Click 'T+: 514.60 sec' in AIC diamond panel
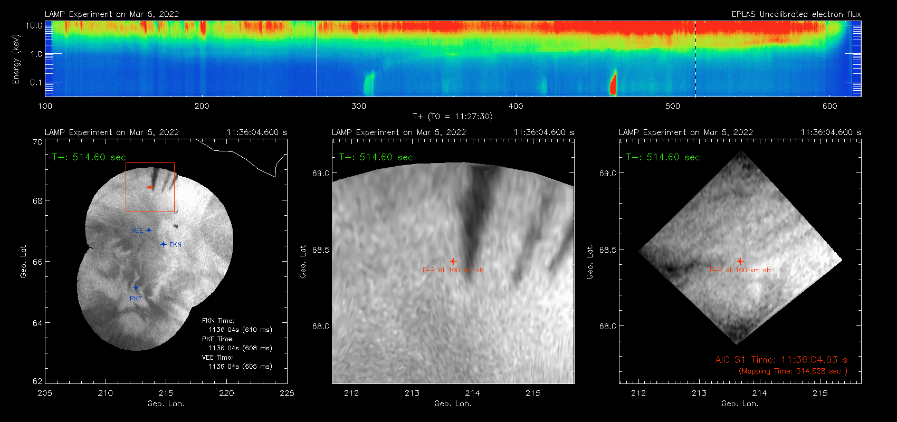The width and height of the screenshot is (897, 422). click(x=663, y=157)
